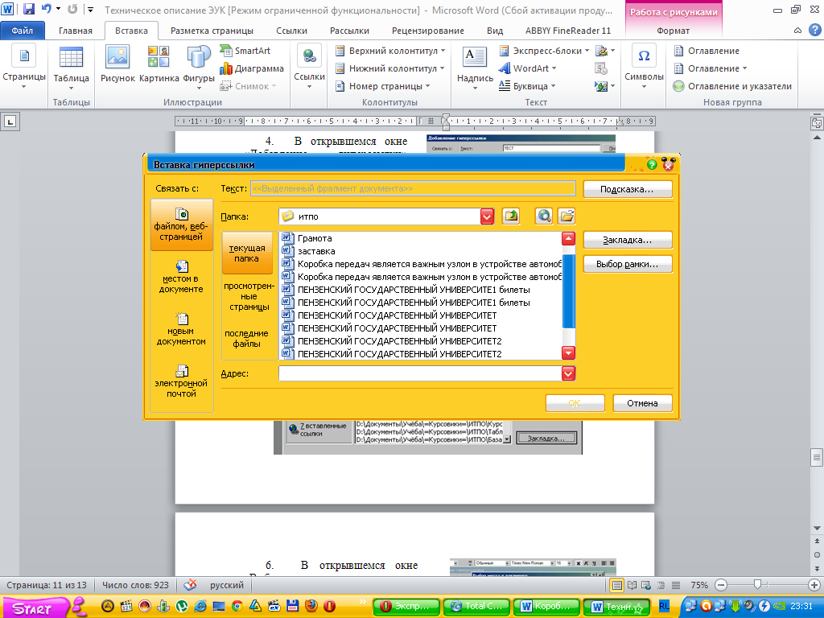Select link to электронной почтой
This screenshot has height=618, width=824.
[181, 381]
